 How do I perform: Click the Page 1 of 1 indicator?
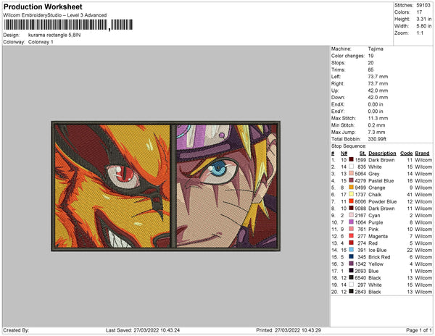click(x=418, y=330)
